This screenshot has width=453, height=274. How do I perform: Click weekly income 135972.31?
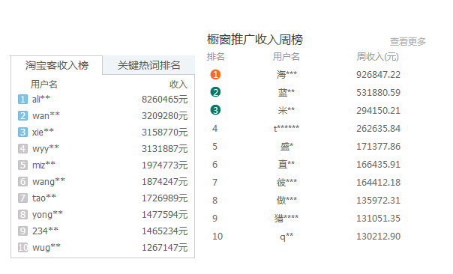coord(378,200)
